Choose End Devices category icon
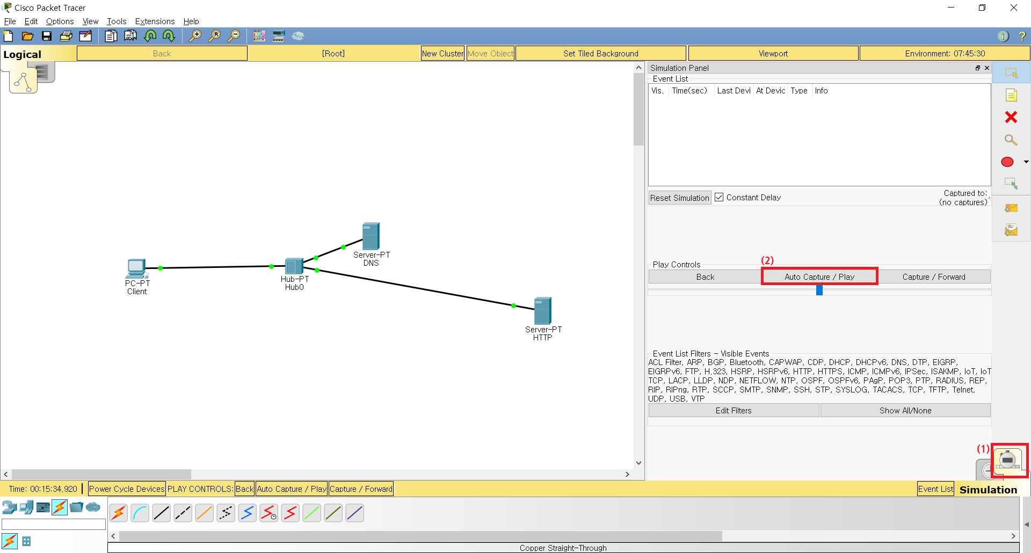Image resolution: width=1031 pixels, height=553 pixels. click(26, 507)
